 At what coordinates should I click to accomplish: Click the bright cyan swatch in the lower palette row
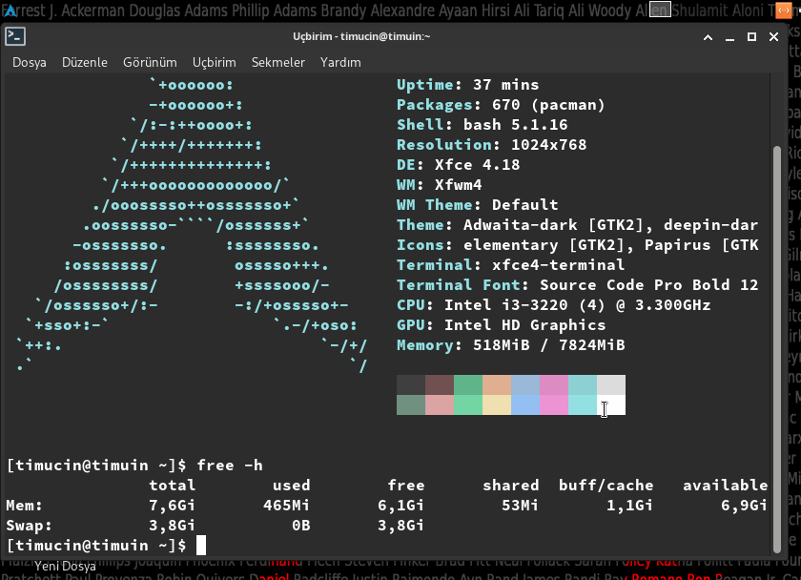[x=583, y=404]
